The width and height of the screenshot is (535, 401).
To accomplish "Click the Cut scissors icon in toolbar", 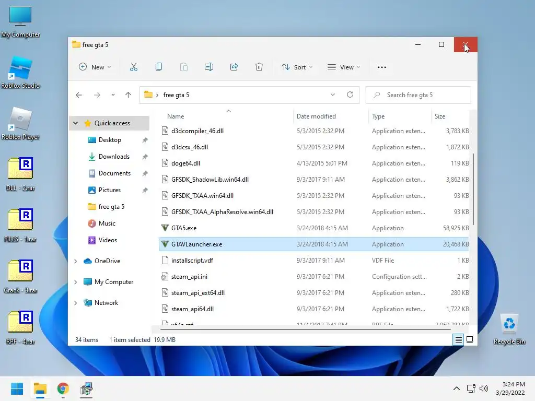I will tap(133, 67).
